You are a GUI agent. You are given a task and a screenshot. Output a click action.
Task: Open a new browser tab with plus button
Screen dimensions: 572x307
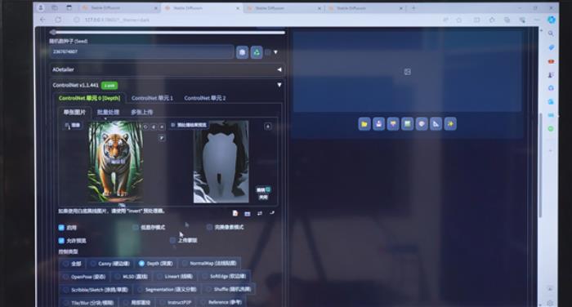pyautogui.click(x=413, y=7)
